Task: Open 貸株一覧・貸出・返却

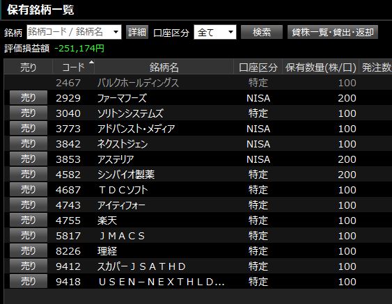Action: click(x=333, y=32)
